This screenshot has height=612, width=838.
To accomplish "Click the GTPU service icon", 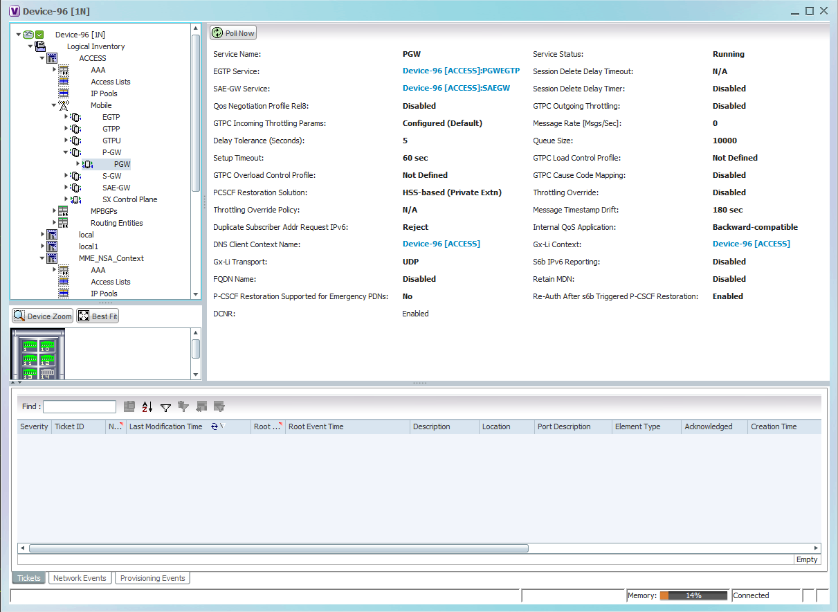I will point(75,141).
